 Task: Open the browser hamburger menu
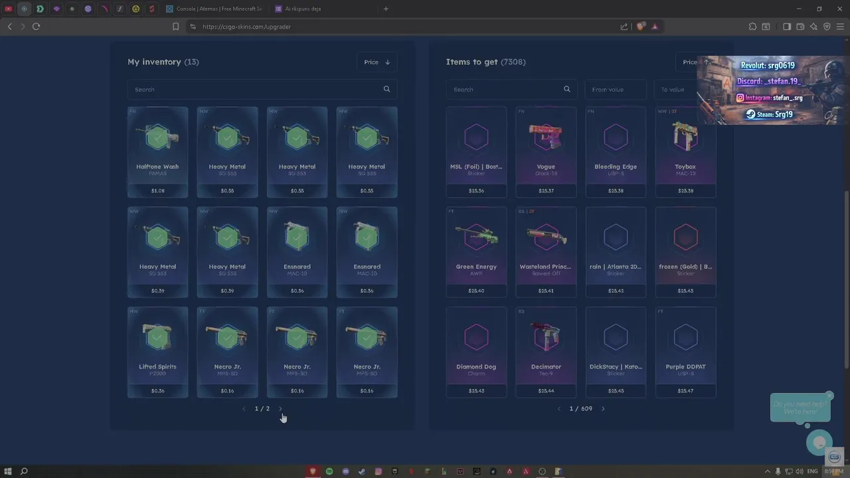point(840,27)
